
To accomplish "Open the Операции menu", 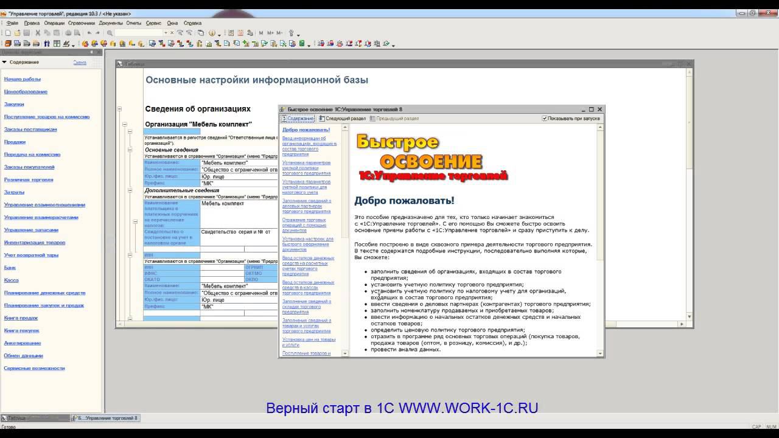I will pyautogui.click(x=54, y=23).
